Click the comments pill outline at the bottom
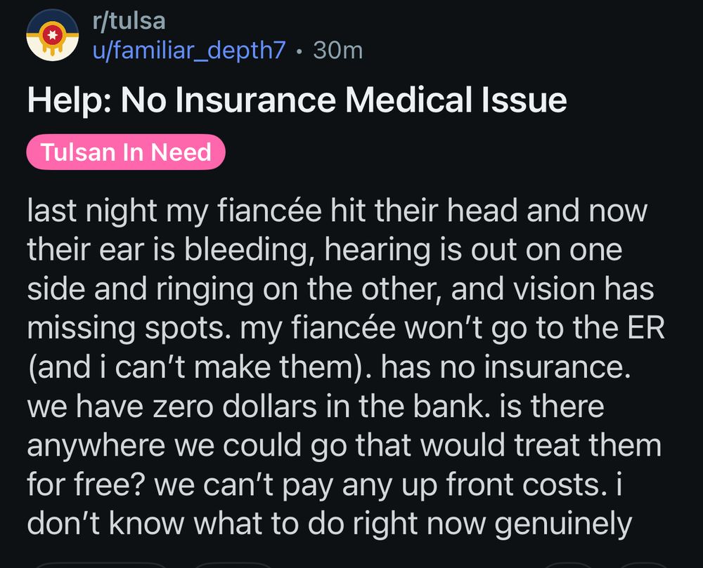 click(233, 565)
